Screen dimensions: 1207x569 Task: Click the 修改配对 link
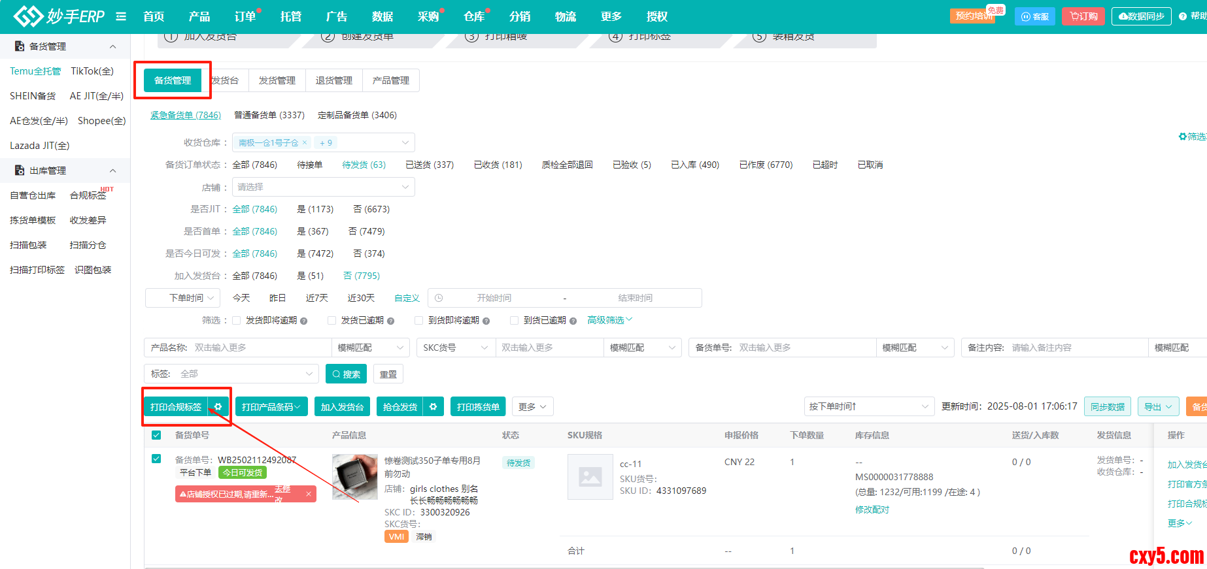pos(872,510)
